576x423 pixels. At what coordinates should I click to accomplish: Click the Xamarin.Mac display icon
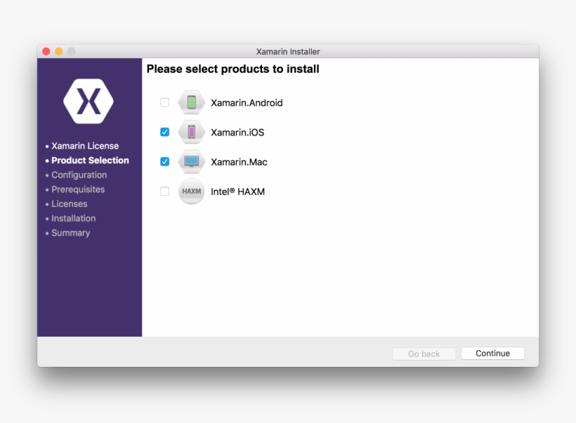pyautogui.click(x=191, y=161)
